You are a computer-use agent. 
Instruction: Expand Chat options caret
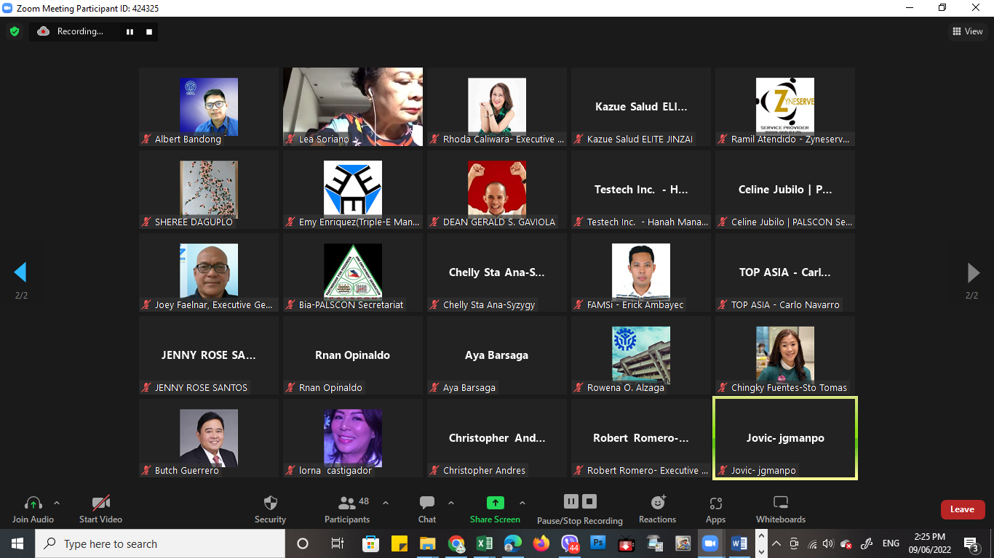coord(451,503)
